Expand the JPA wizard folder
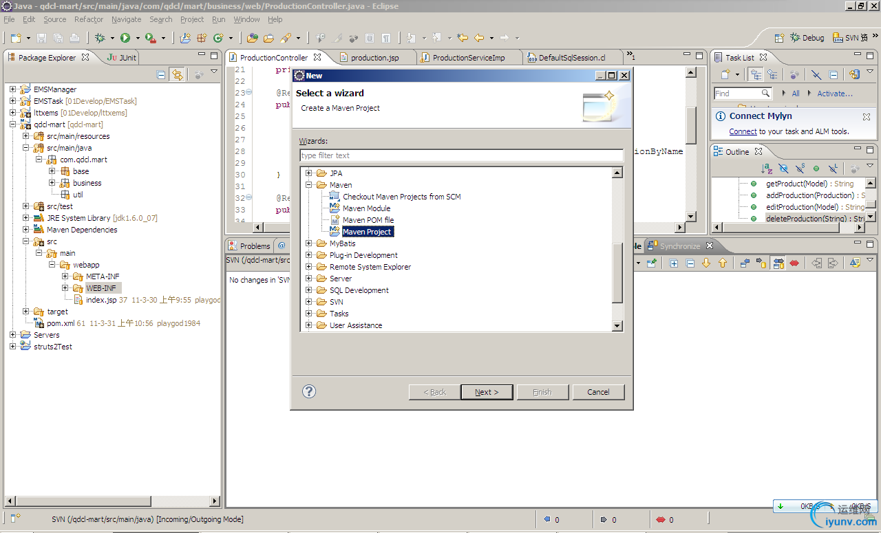The image size is (881, 533). (x=309, y=173)
